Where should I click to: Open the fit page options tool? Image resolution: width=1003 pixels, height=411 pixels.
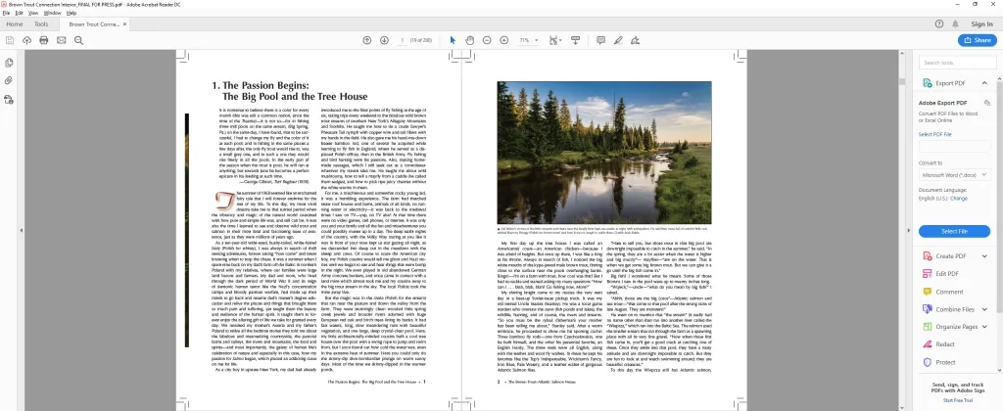(554, 40)
